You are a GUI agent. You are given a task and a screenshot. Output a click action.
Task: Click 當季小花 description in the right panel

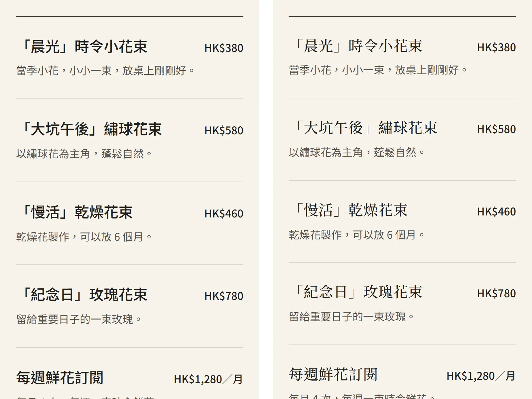[378, 70]
